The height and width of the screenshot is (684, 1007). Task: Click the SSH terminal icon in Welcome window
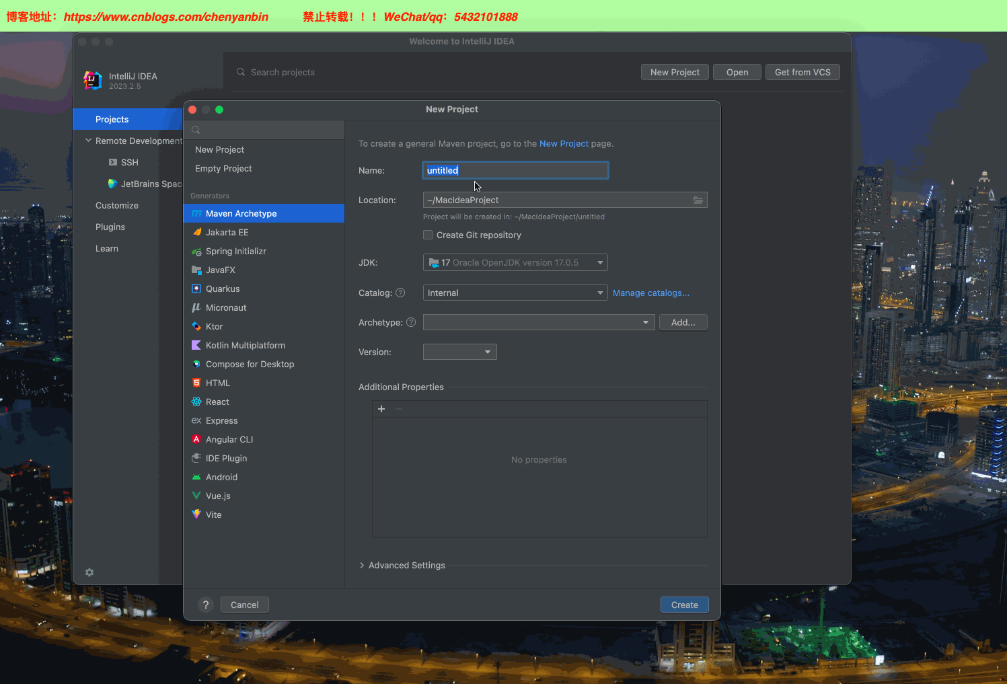click(x=113, y=162)
